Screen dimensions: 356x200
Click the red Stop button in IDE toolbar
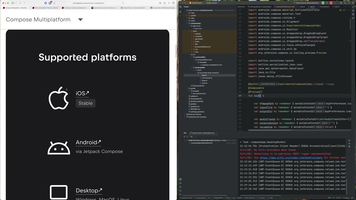[x=331, y=3]
